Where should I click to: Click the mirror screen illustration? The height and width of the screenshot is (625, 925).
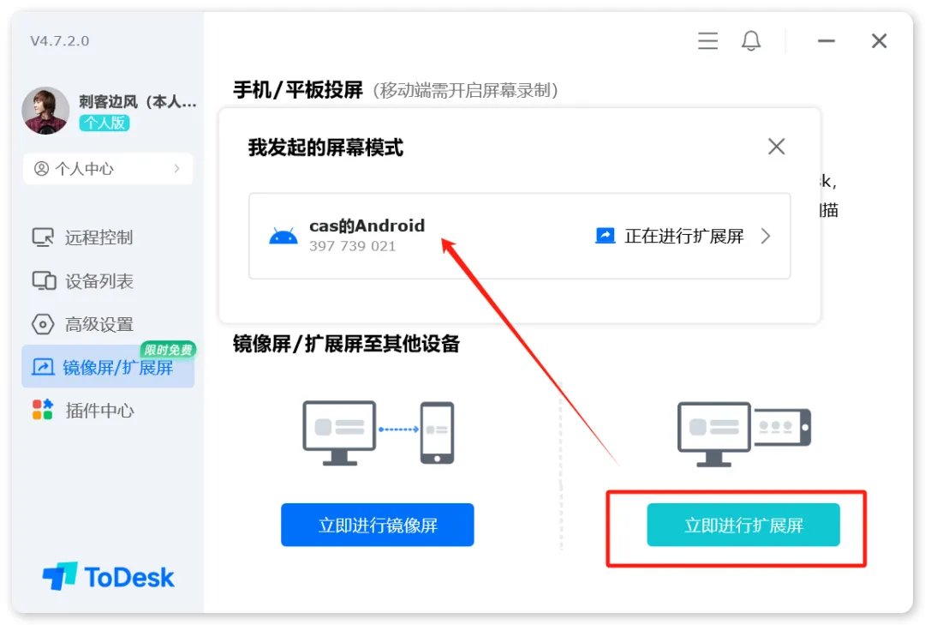tap(379, 434)
